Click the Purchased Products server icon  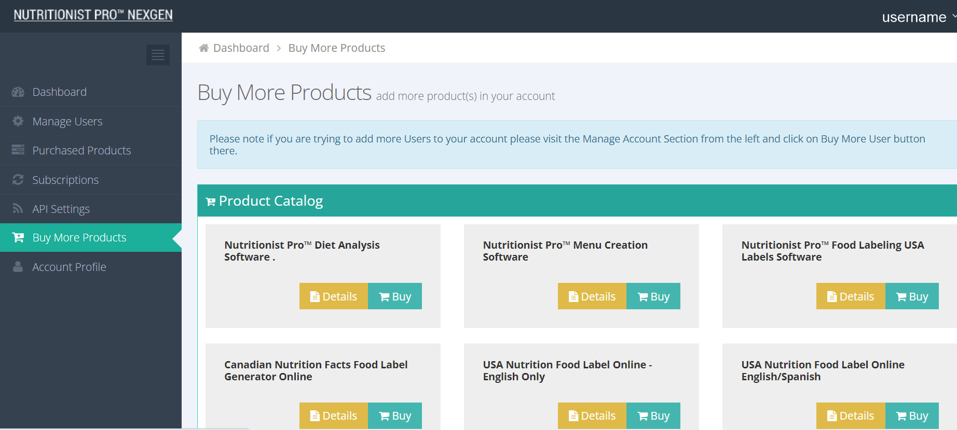(18, 150)
